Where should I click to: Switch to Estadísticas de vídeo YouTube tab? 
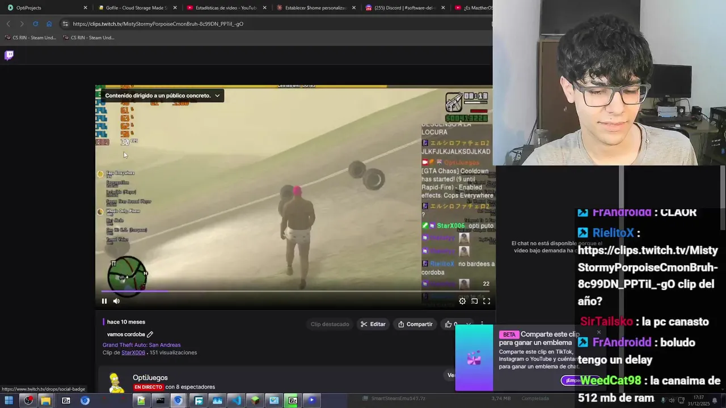tap(226, 8)
